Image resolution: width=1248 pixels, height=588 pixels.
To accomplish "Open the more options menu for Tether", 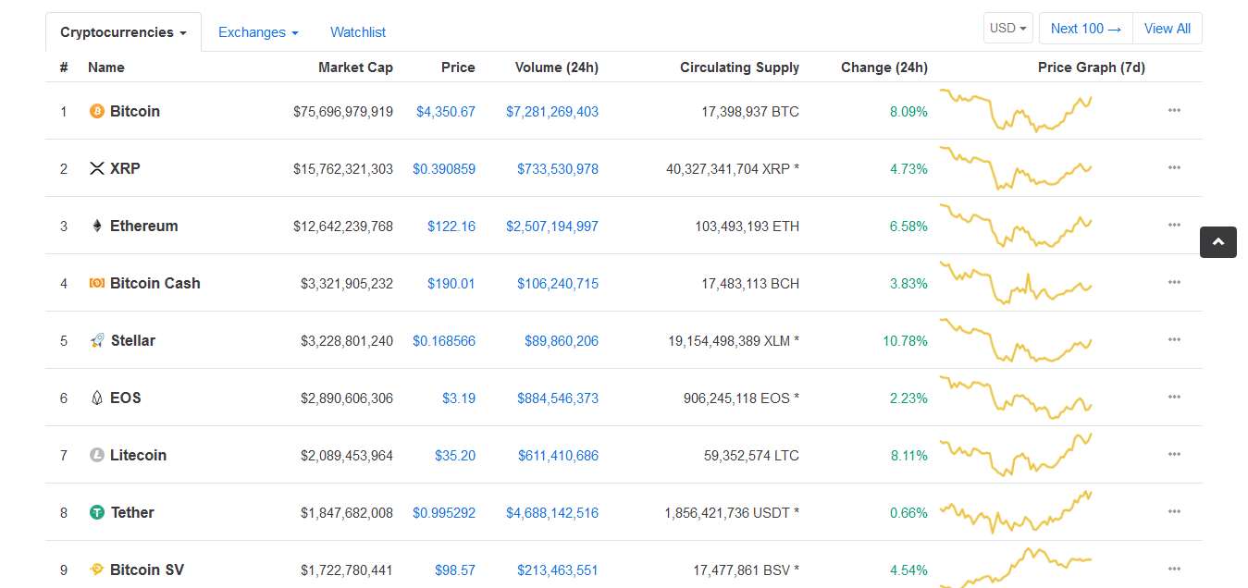I will click(x=1174, y=511).
